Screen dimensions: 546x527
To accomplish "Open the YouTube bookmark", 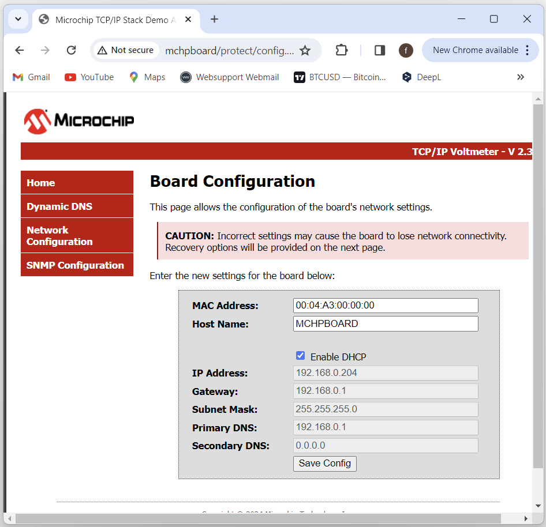I will click(x=89, y=77).
